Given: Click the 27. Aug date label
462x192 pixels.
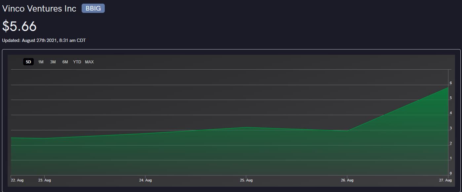Looking at the screenshot, I should pos(445,180).
